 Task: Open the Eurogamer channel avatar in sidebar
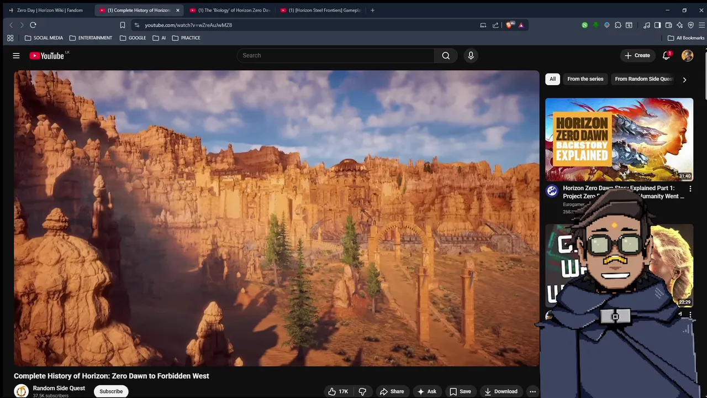pos(552,191)
